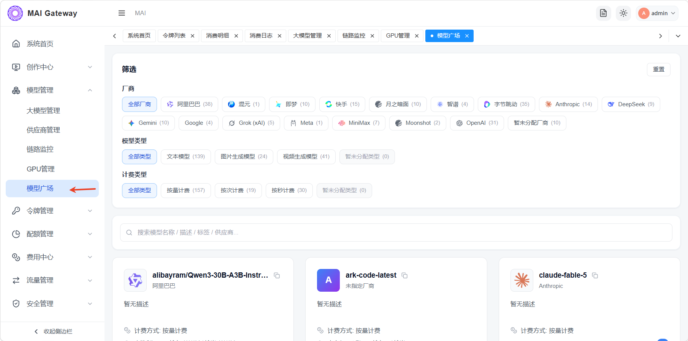Select the 全部厂商 vendor filter

tap(140, 104)
